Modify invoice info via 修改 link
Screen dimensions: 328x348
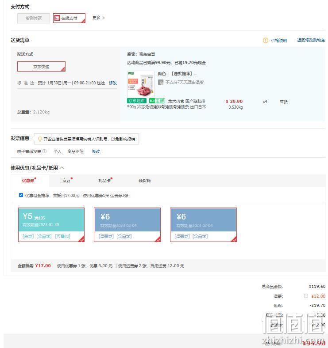coord(96,151)
